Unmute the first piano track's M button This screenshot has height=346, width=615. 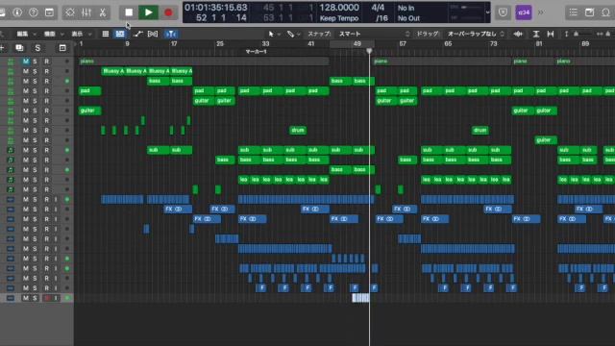click(26, 62)
